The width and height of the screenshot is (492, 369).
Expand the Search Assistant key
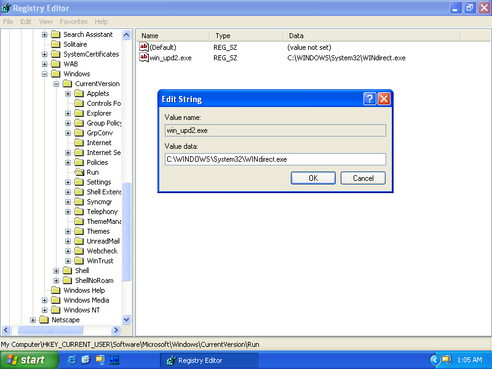(44, 34)
